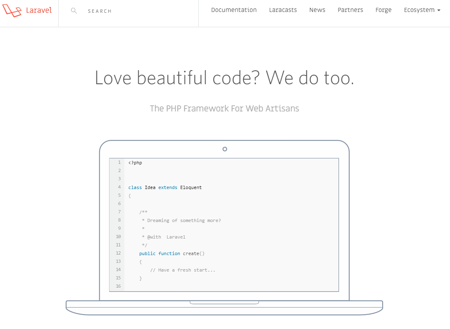Screen dimensions: 450x329
Task: Click line number 16 in code gutter
Action: click(118, 286)
